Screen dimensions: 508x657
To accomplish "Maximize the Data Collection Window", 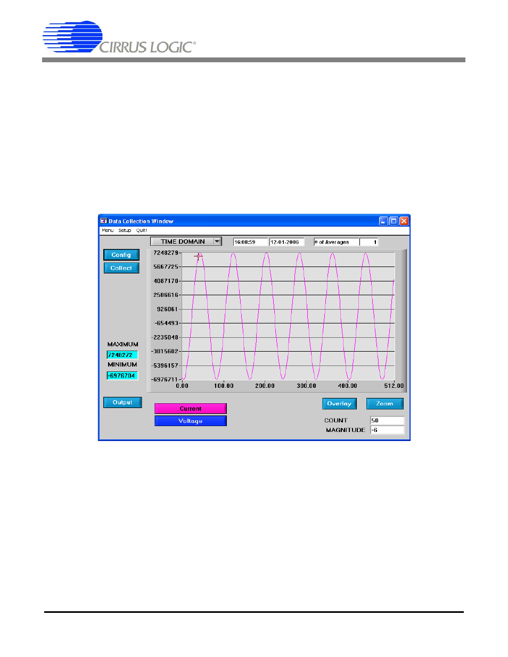I will (394, 221).
